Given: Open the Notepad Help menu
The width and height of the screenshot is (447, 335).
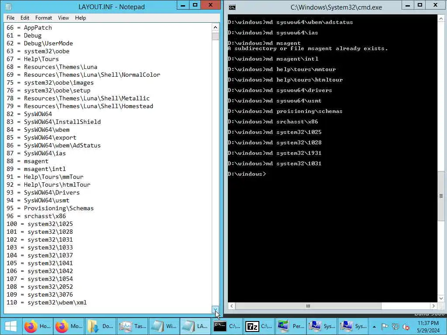Looking at the screenshot, I should (x=80, y=17).
